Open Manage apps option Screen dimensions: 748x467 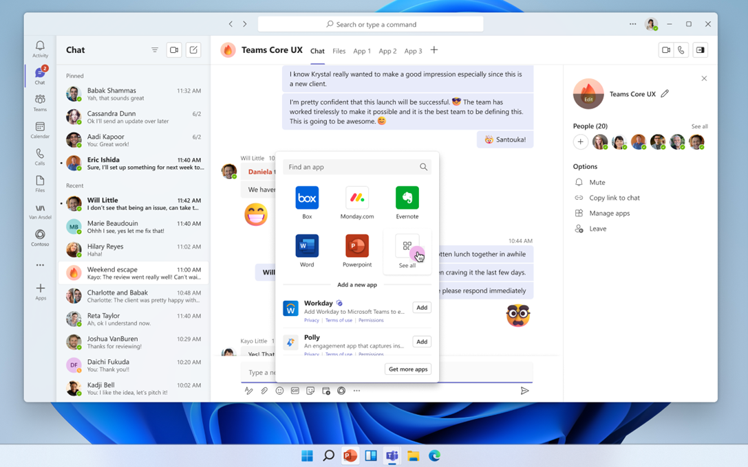click(x=603, y=214)
